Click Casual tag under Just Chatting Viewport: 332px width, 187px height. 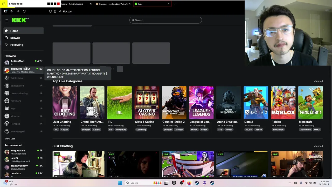65,130
